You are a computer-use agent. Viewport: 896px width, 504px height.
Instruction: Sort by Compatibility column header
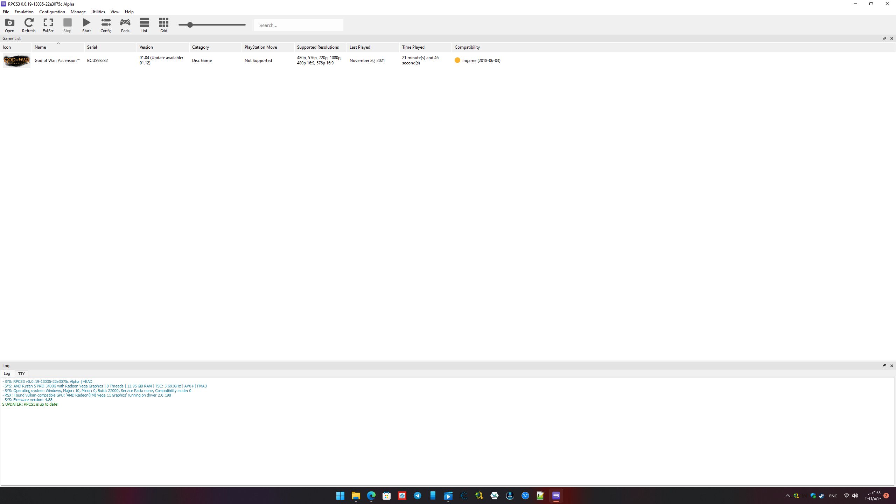(x=467, y=47)
